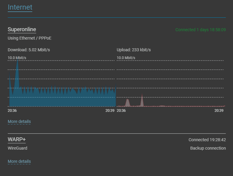Click the Backup connection label
This screenshot has height=176, width=233.
coord(208,148)
